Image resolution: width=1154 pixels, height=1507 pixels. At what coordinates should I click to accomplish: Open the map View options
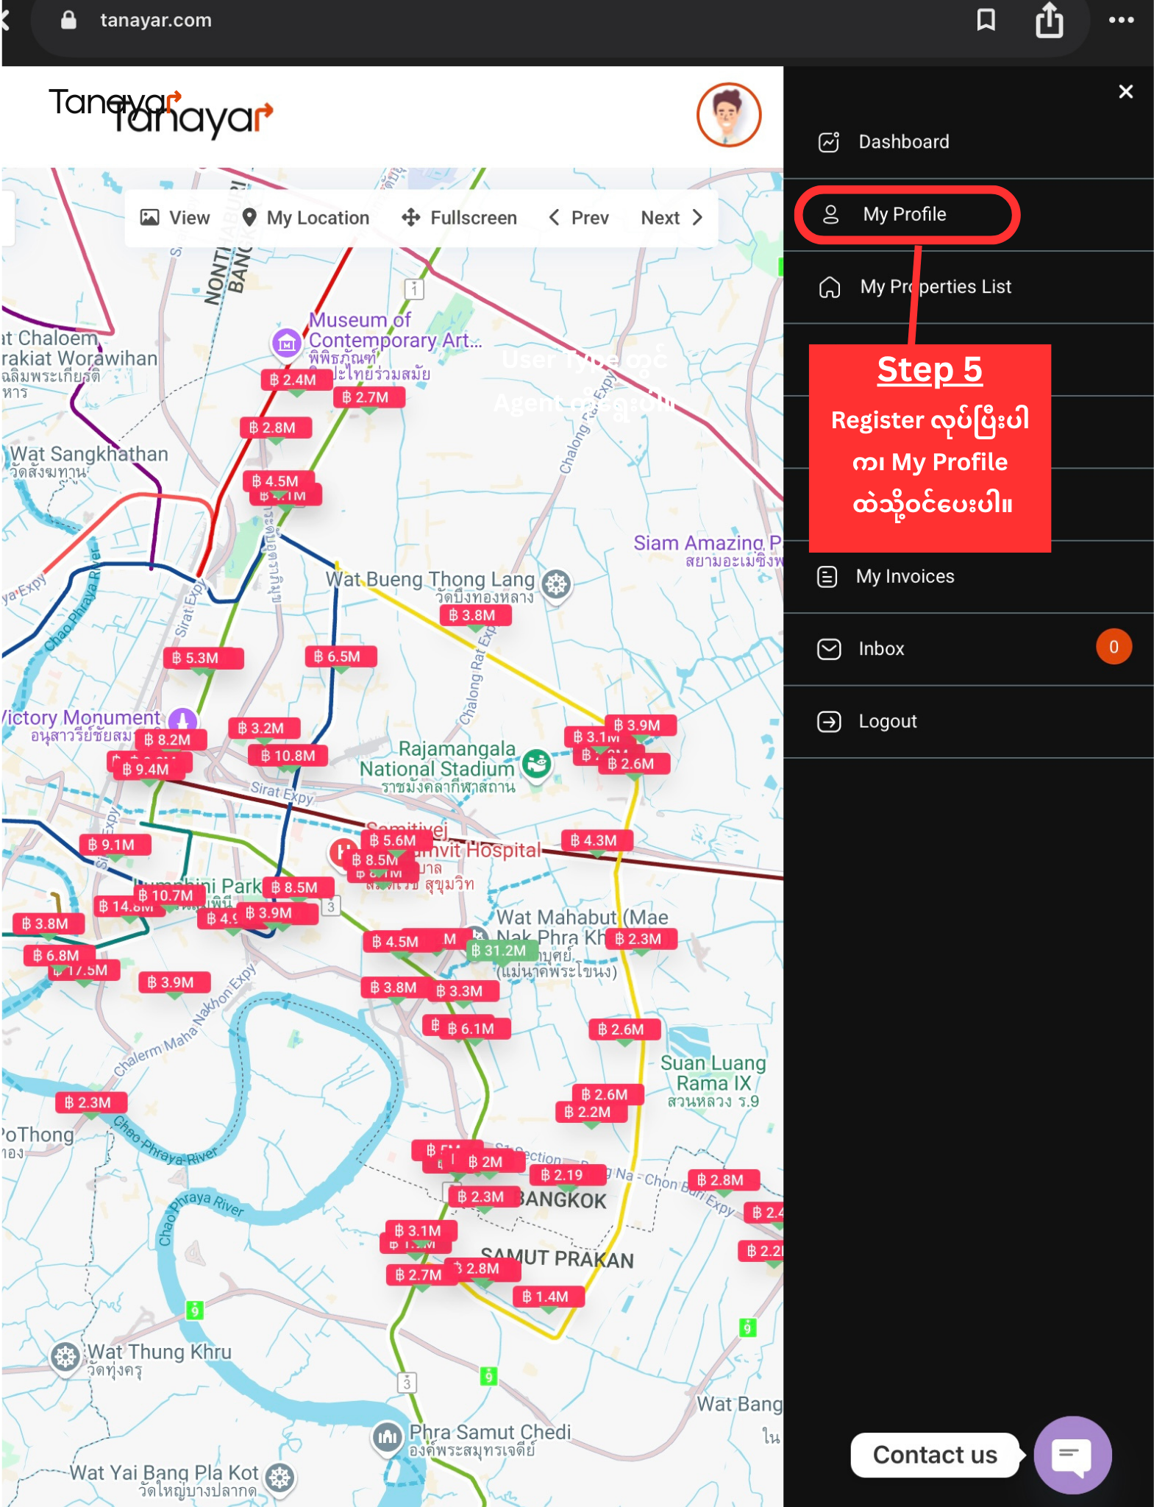pyautogui.click(x=175, y=218)
